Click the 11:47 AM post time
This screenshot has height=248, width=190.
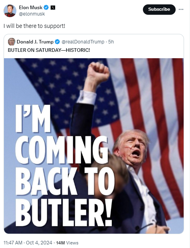[x=13, y=243]
